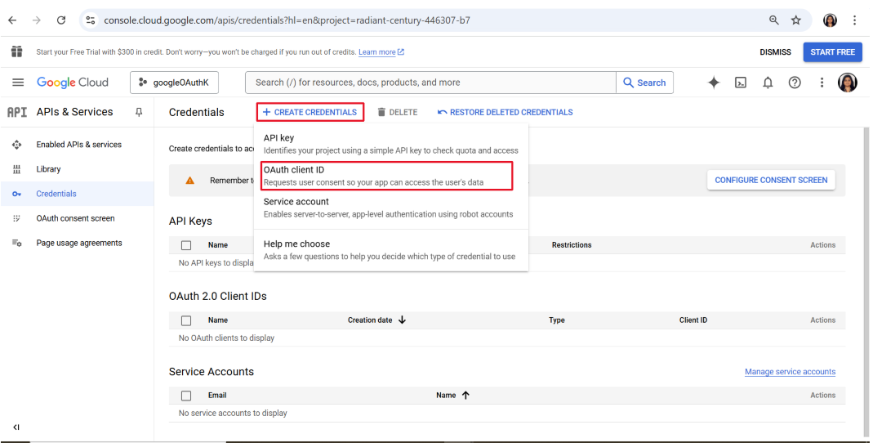The height and width of the screenshot is (443, 873).
Task: Click CONFIGURE CONSENT SCREEN button
Action: (771, 180)
